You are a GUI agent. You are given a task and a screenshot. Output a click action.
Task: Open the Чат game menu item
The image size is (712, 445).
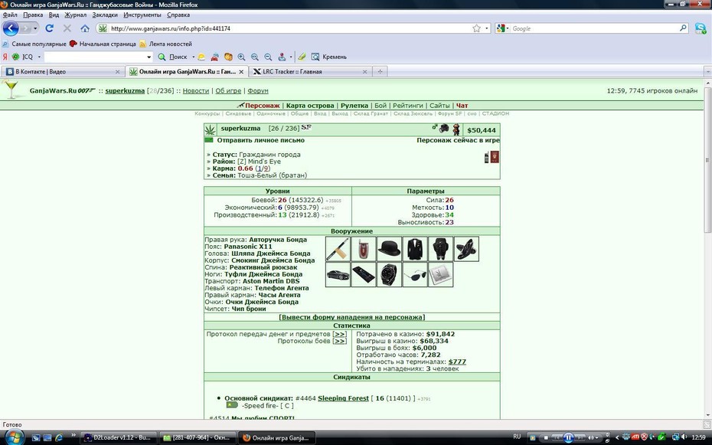coord(462,106)
